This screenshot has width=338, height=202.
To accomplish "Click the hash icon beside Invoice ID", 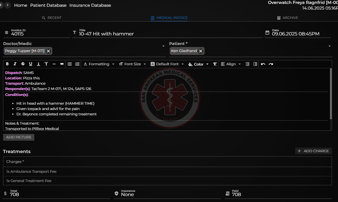I will click(x=6, y=33).
